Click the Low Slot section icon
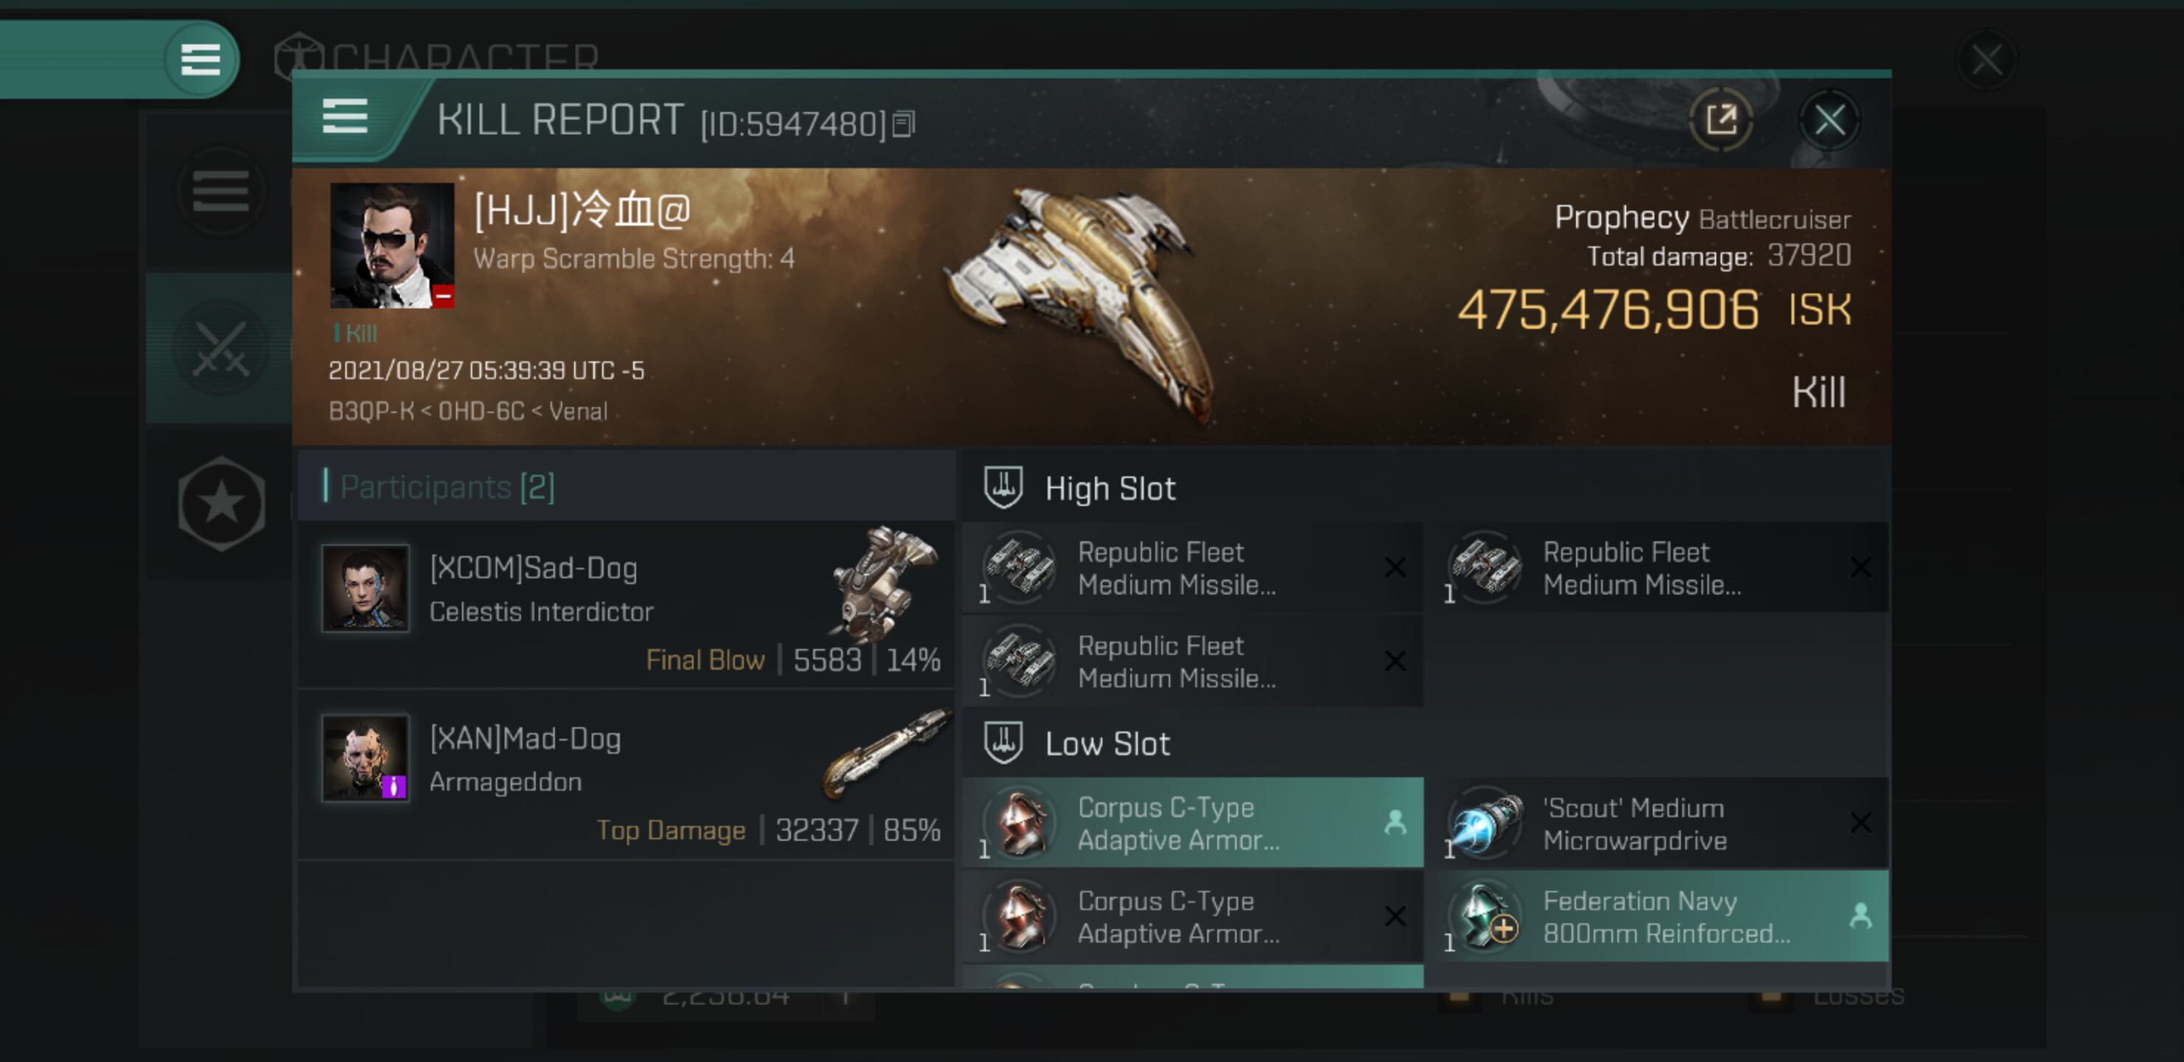Image resolution: width=2184 pixels, height=1062 pixels. [x=1003, y=743]
